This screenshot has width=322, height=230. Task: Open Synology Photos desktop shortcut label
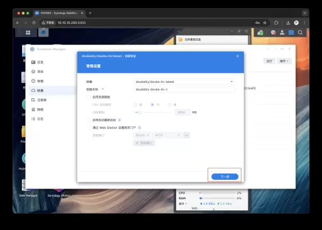click(x=59, y=195)
